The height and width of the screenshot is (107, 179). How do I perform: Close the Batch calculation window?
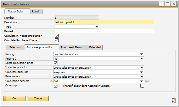tap(174, 4)
